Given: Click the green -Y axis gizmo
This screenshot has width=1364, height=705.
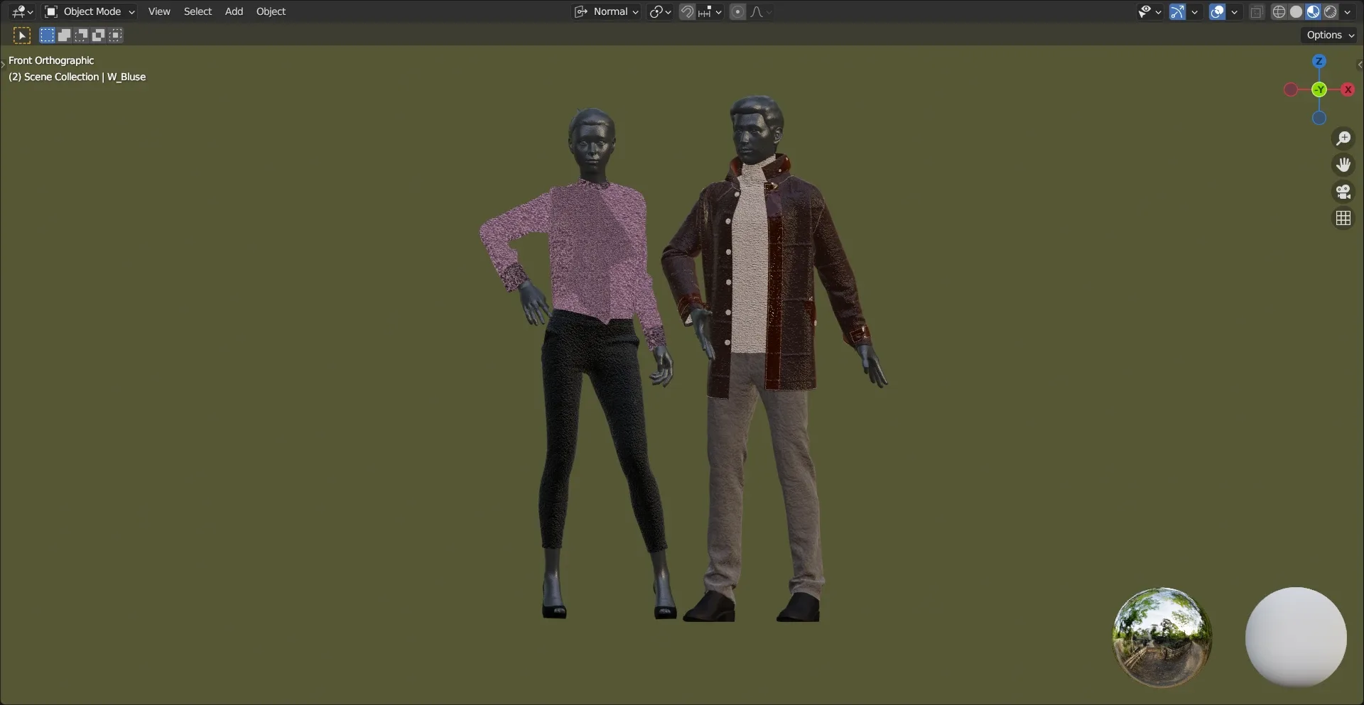Looking at the screenshot, I should (1319, 89).
